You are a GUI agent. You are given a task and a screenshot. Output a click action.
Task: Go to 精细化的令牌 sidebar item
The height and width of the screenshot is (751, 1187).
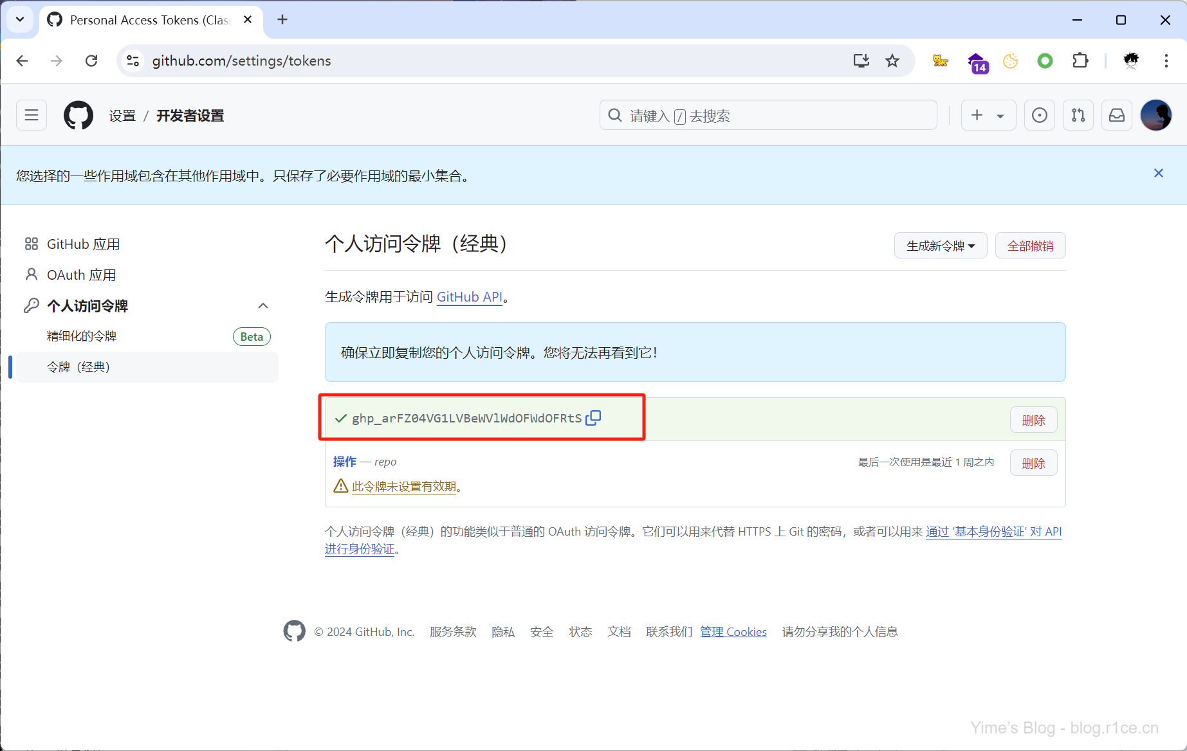coord(82,336)
